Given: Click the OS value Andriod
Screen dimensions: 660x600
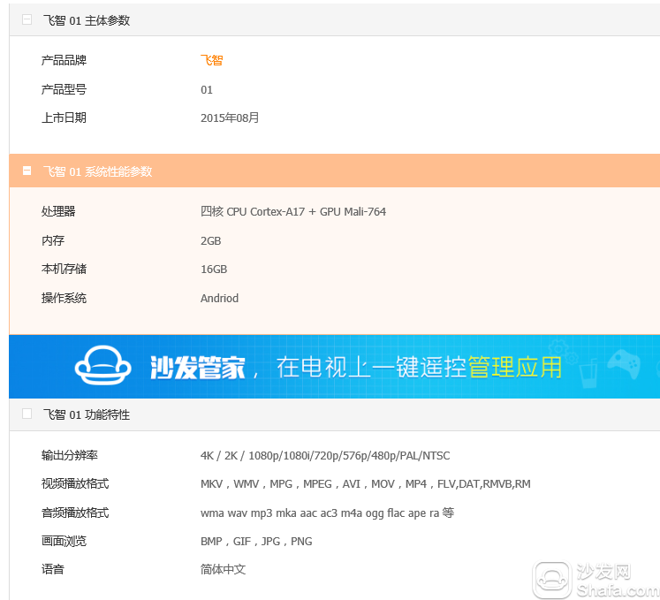Looking at the screenshot, I should coord(220,298).
